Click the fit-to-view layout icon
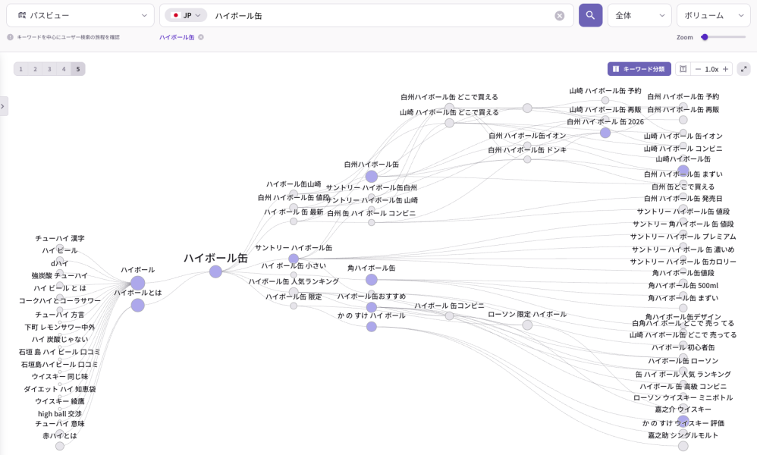Screen dimensions: 757x455 [x=683, y=69]
